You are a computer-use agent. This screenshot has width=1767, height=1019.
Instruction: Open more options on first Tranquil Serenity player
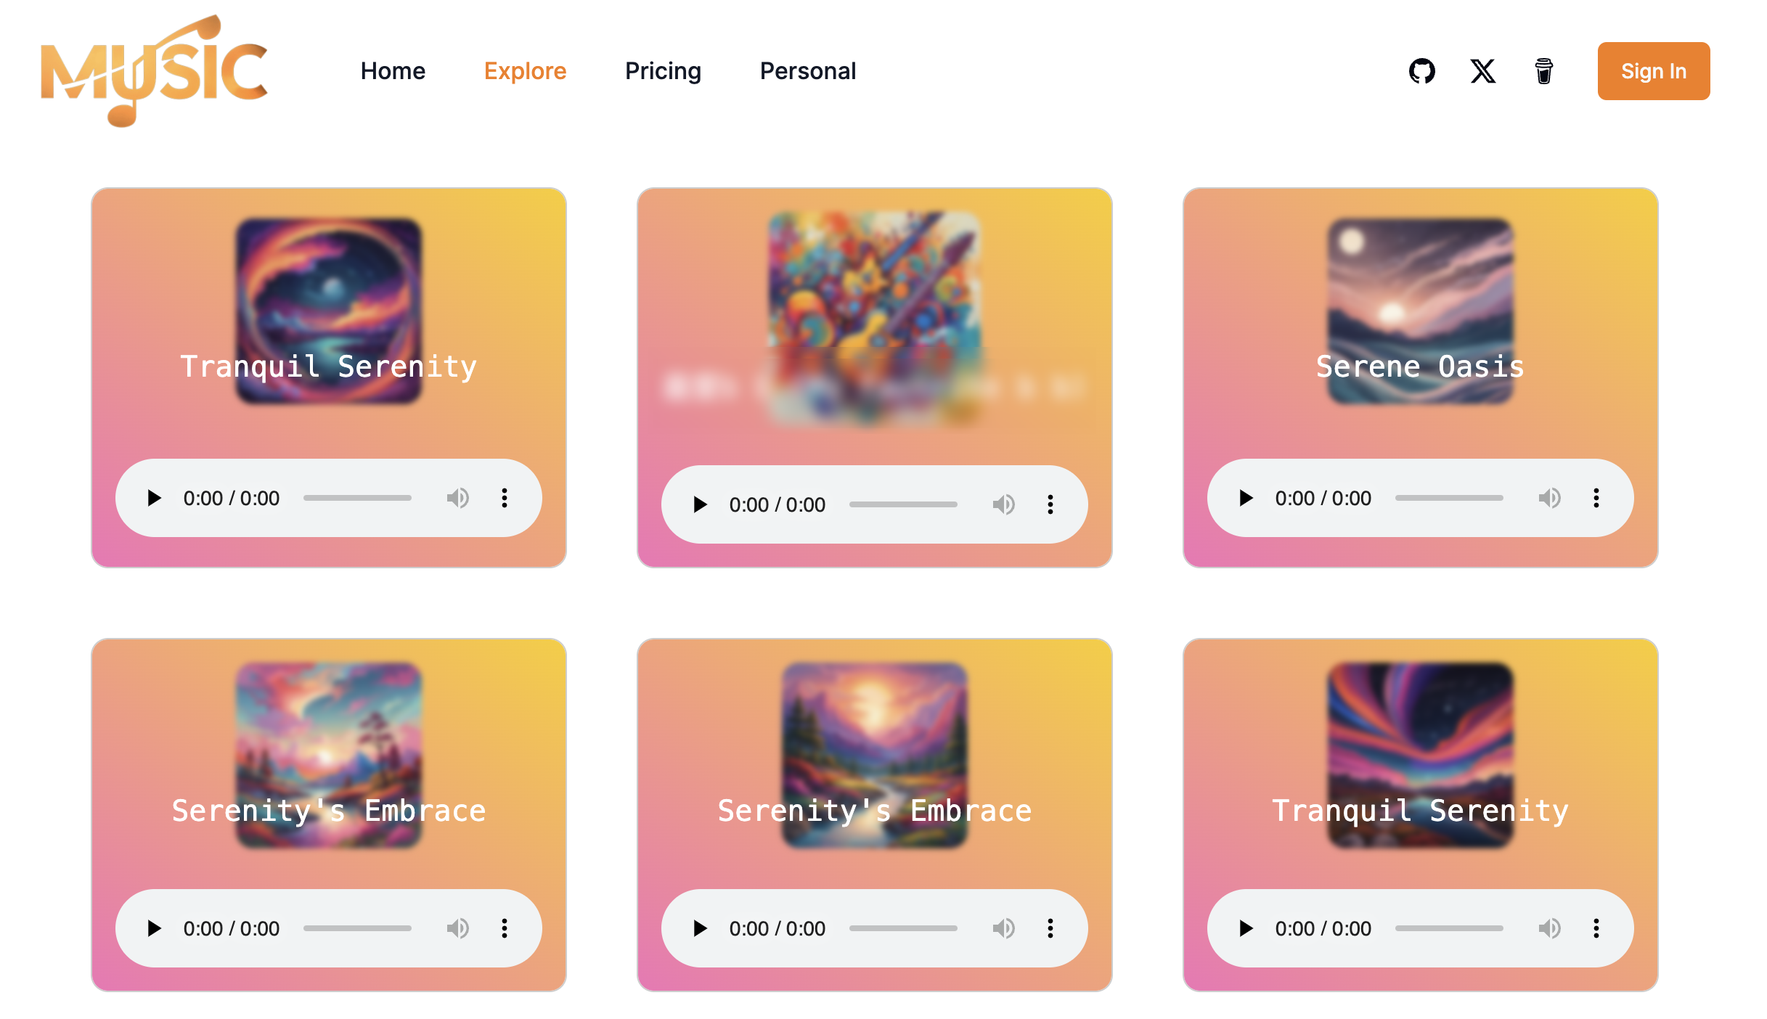pyautogui.click(x=504, y=498)
